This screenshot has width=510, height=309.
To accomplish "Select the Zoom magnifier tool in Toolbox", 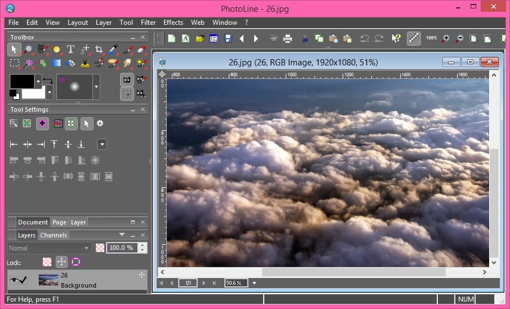I will point(28,50).
